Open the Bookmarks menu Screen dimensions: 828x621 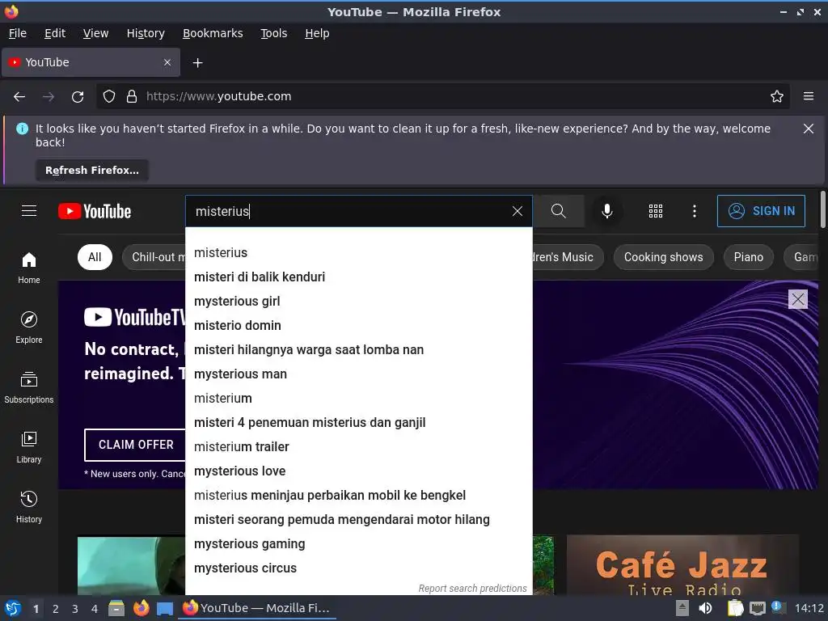[213, 33]
